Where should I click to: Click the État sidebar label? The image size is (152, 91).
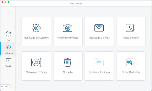8,40
